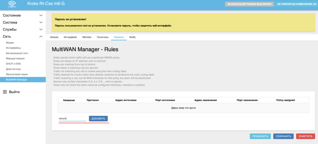Open the Notify tab
The height and width of the screenshot is (144, 318).
tap(132, 37)
